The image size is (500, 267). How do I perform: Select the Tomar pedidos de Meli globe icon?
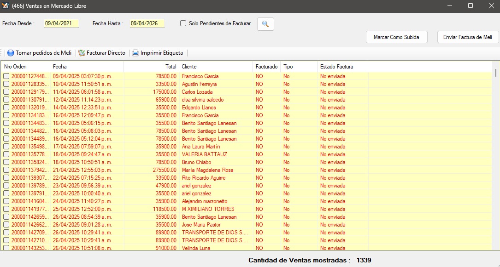click(x=10, y=53)
